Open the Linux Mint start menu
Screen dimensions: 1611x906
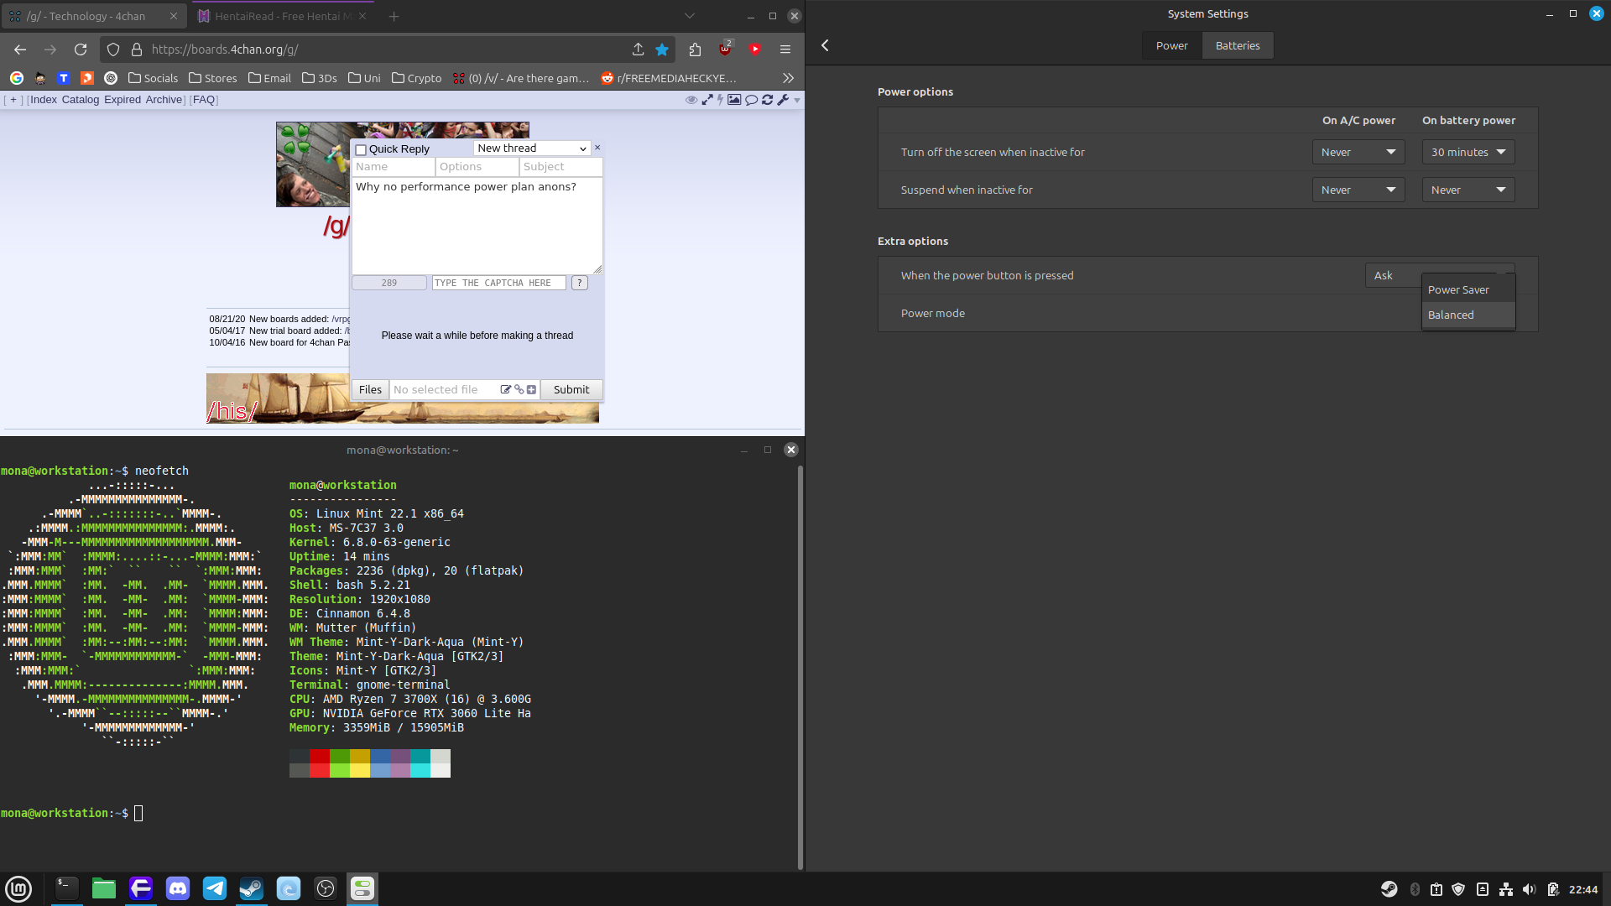(18, 888)
